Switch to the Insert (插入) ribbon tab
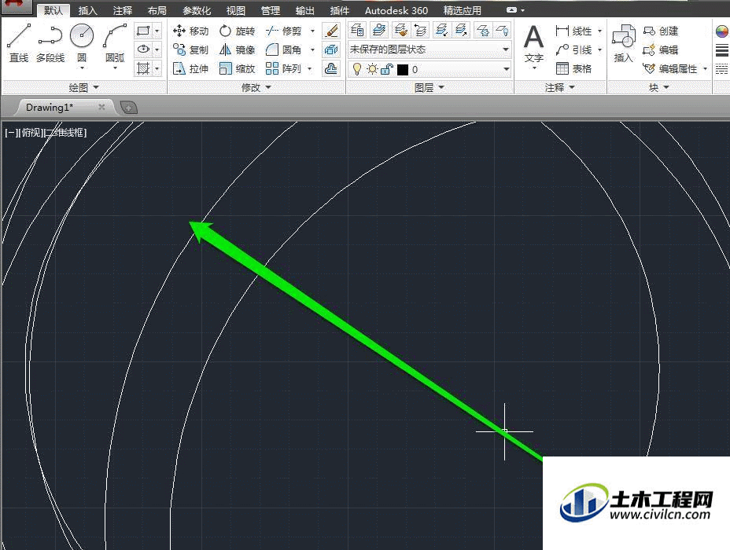Image resolution: width=730 pixels, height=550 pixels. pos(87,10)
